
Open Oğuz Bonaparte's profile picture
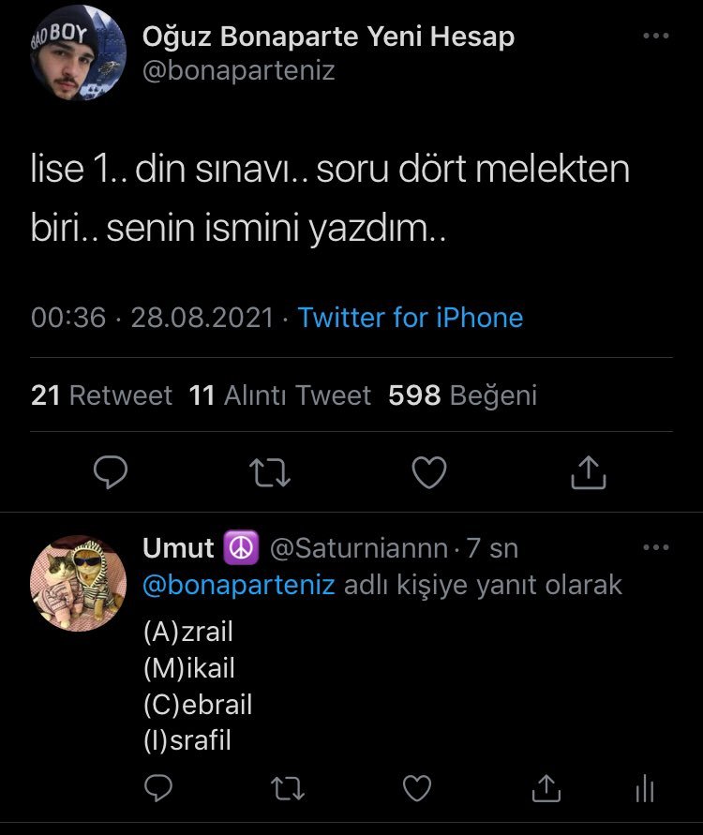coord(78,52)
